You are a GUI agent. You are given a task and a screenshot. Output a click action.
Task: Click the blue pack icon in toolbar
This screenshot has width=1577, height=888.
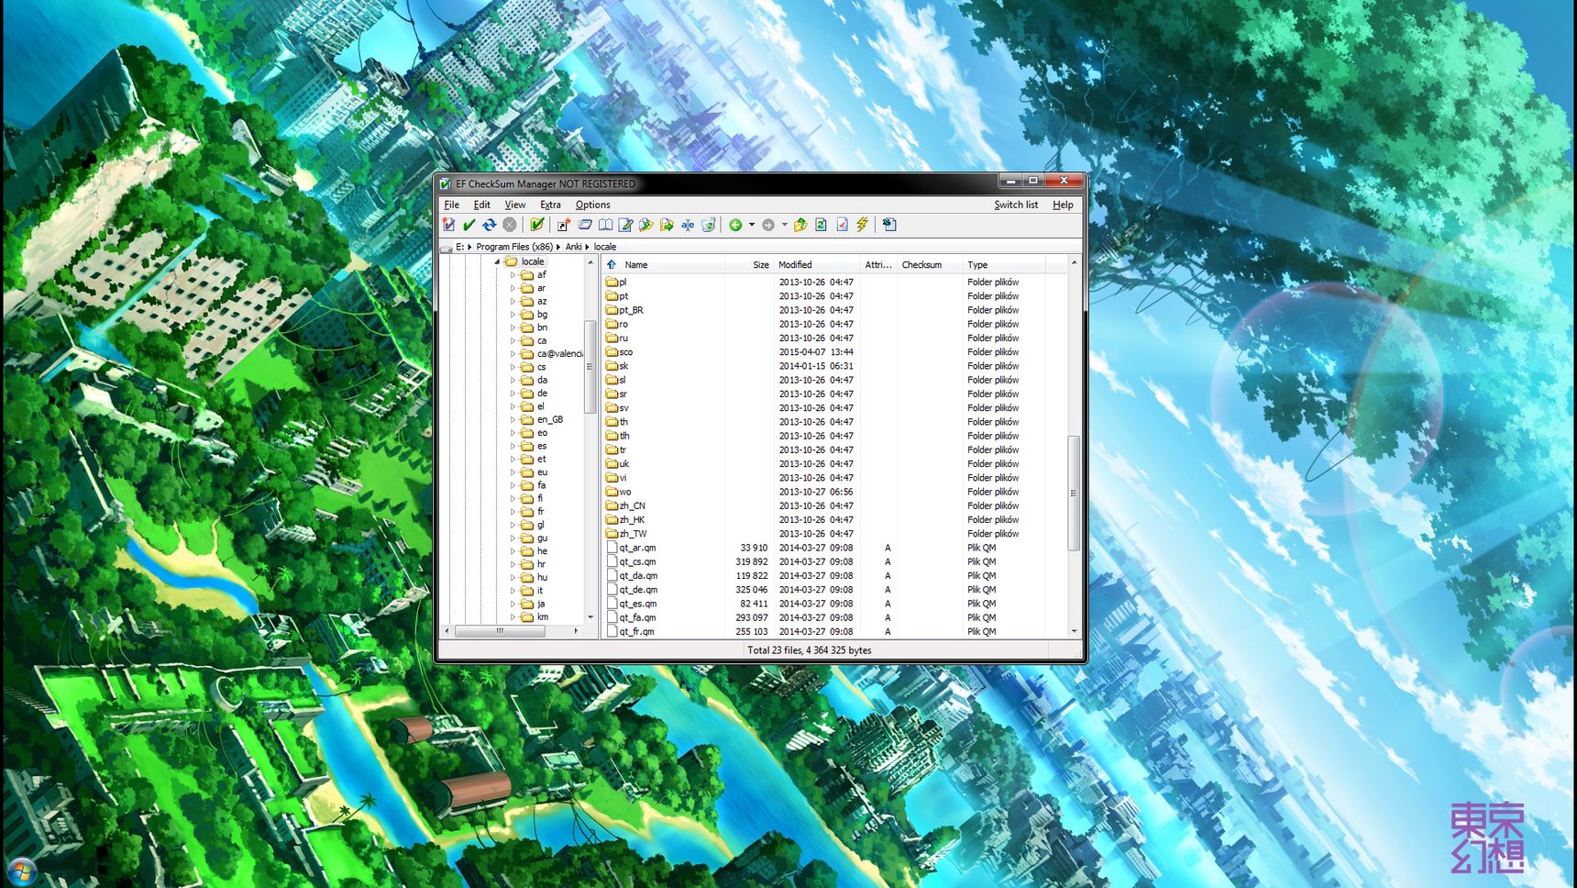pyautogui.click(x=585, y=225)
